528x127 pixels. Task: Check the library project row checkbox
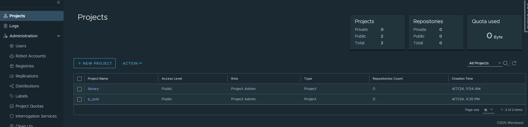(x=79, y=89)
